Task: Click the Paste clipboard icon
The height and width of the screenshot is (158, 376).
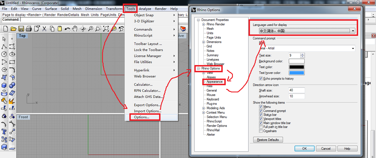Action: pos(59,29)
